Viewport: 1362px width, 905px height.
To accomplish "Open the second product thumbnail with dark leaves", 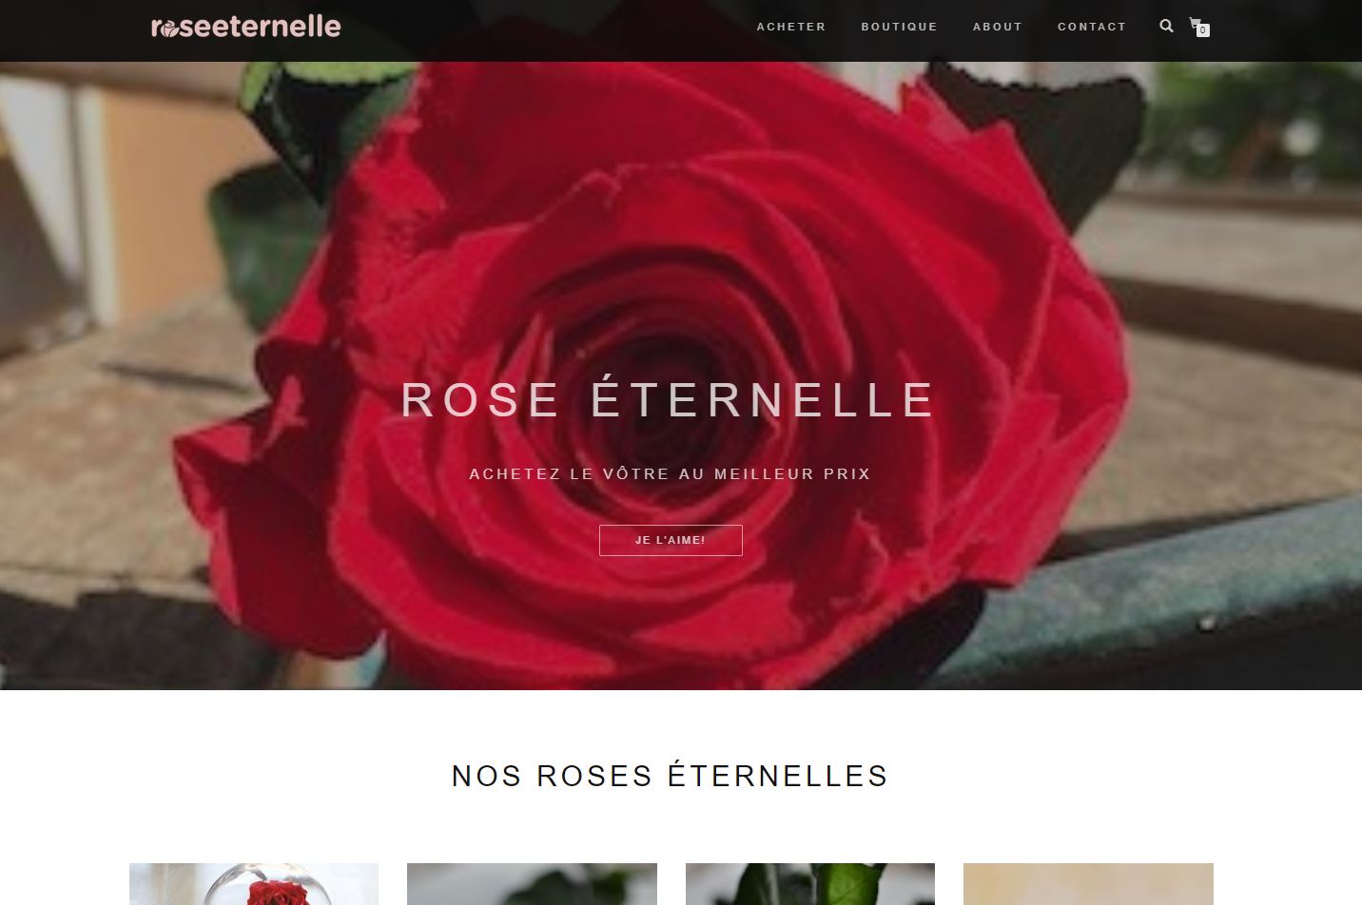I will (532, 884).
